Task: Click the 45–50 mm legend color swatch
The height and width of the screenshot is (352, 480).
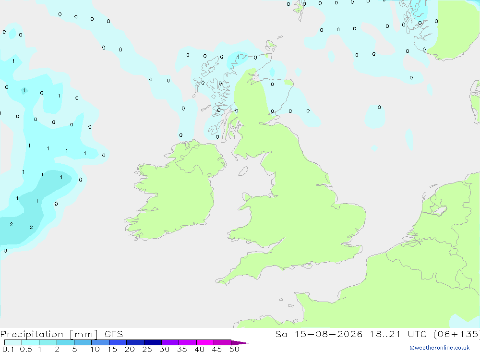Action: pyautogui.click(x=223, y=342)
